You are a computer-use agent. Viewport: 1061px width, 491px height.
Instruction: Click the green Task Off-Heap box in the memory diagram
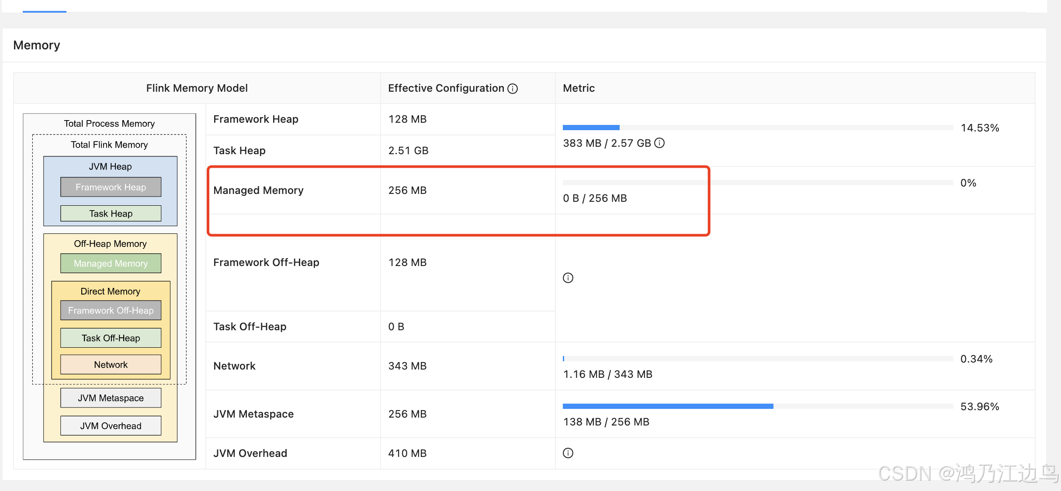click(x=111, y=338)
